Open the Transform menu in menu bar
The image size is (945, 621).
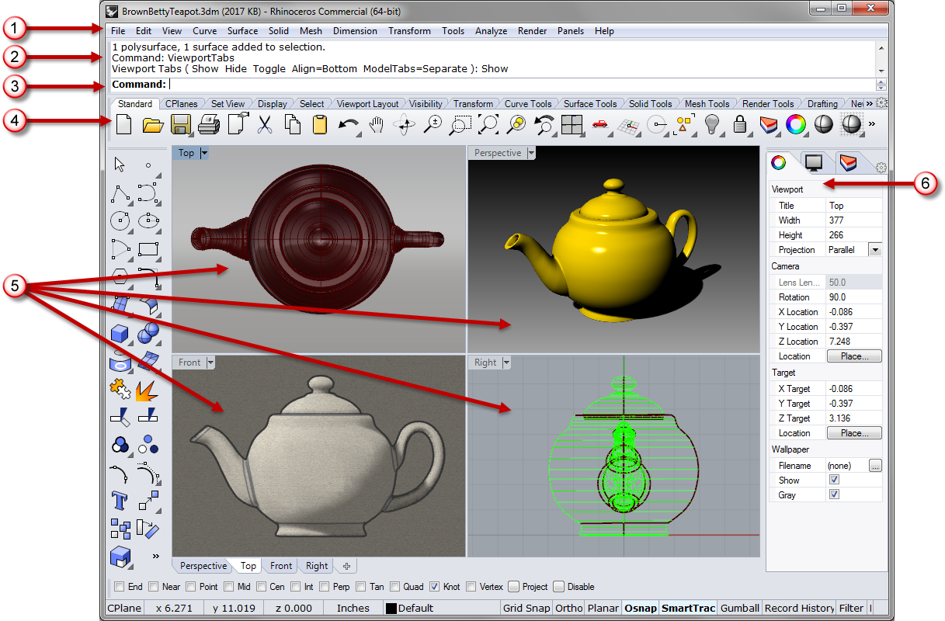click(409, 31)
